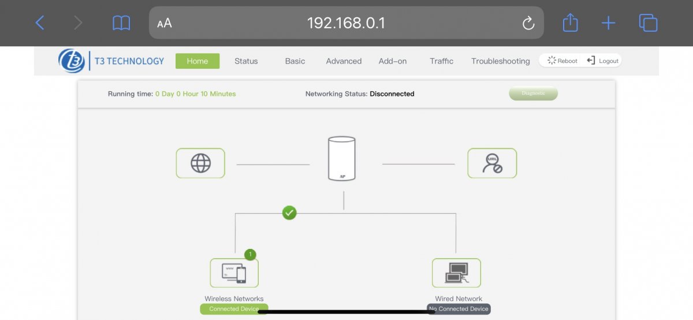
Task: Run the Diagnostic button
Action: tap(533, 94)
